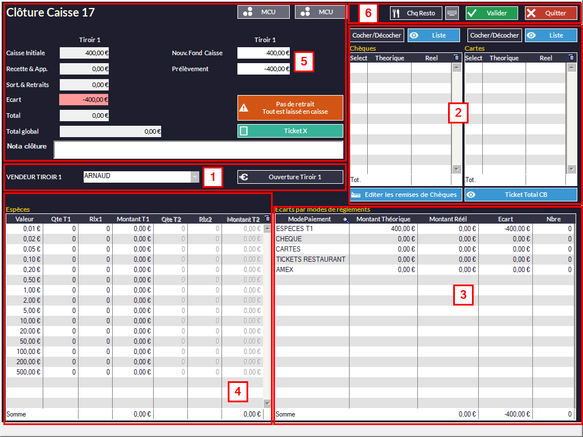Click the Chèques table column menu icon
The height and width of the screenshot is (437, 583).
click(456, 57)
